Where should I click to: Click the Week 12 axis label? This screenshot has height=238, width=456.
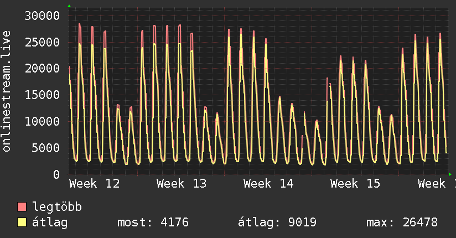(95, 184)
